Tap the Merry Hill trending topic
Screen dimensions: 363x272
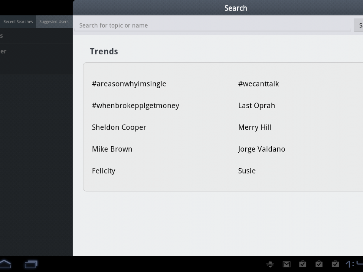click(x=255, y=127)
